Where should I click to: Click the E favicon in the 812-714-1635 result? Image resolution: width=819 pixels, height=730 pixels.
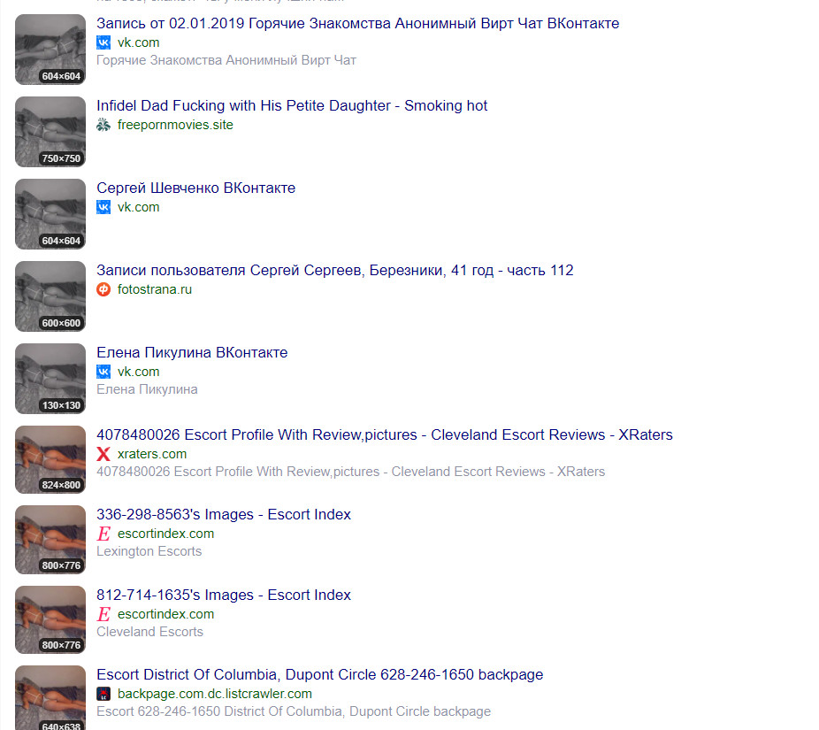[103, 614]
